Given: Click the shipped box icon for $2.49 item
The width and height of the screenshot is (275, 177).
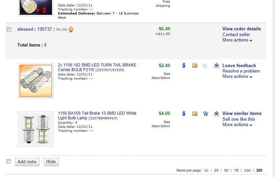Looking at the screenshot, I should click(x=195, y=65).
